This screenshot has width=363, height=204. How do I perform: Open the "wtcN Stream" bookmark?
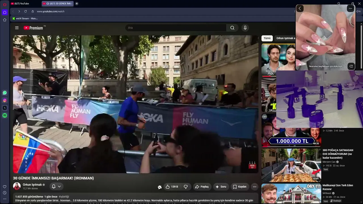pyautogui.click(x=25, y=18)
